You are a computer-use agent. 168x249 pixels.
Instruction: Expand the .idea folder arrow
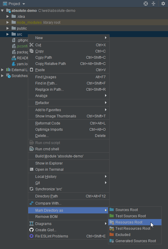pyautogui.click(x=7, y=16)
